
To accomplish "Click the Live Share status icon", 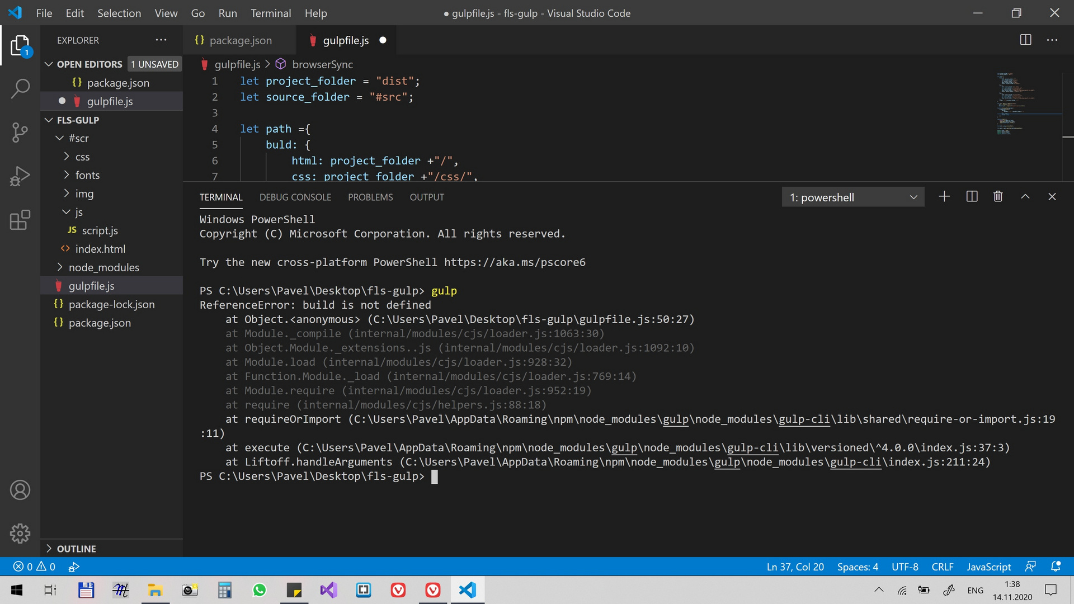I will [x=74, y=567].
